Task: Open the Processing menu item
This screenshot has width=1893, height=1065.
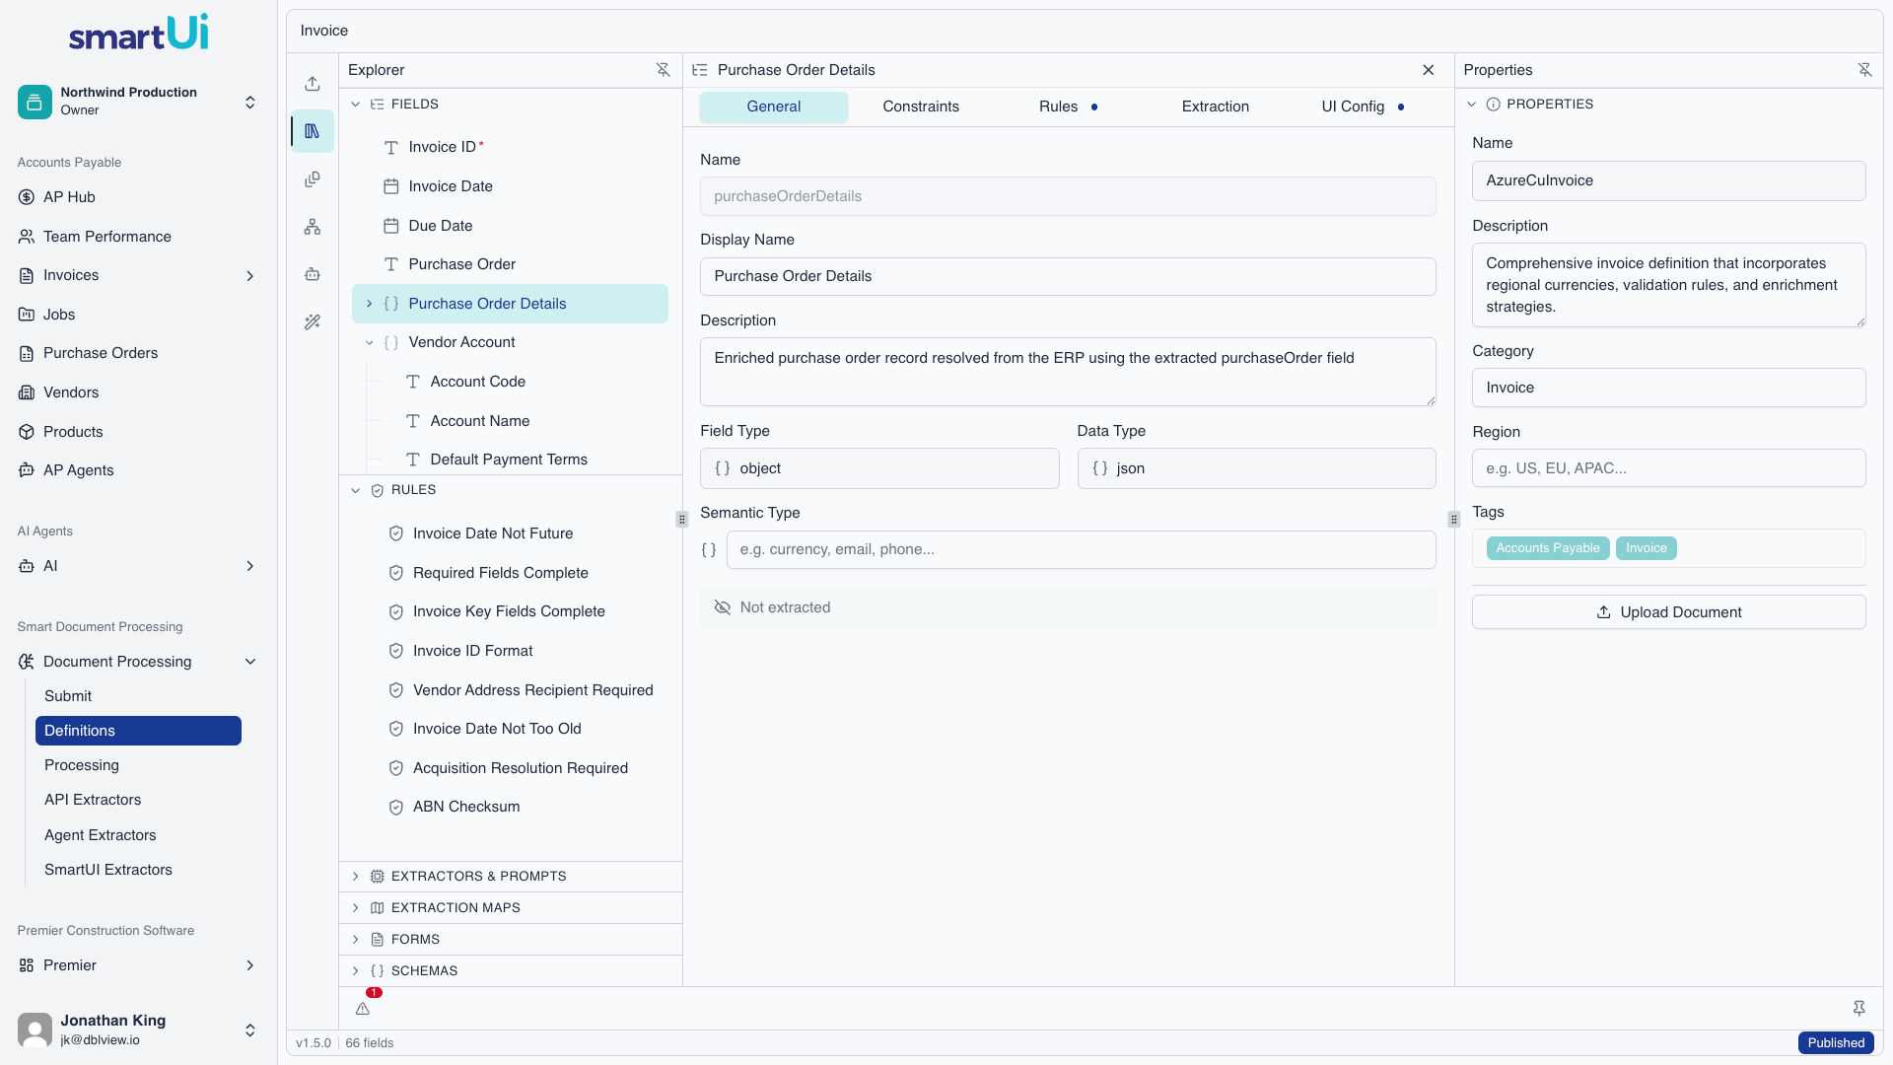Action: click(138, 765)
